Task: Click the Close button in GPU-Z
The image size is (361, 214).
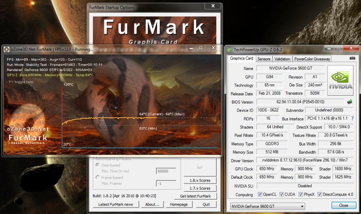Action: click(343, 205)
